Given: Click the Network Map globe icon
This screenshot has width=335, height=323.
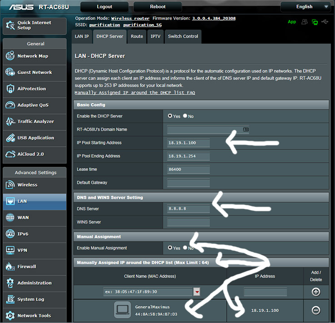Looking at the screenshot, I should pyautogui.click(x=10, y=56).
